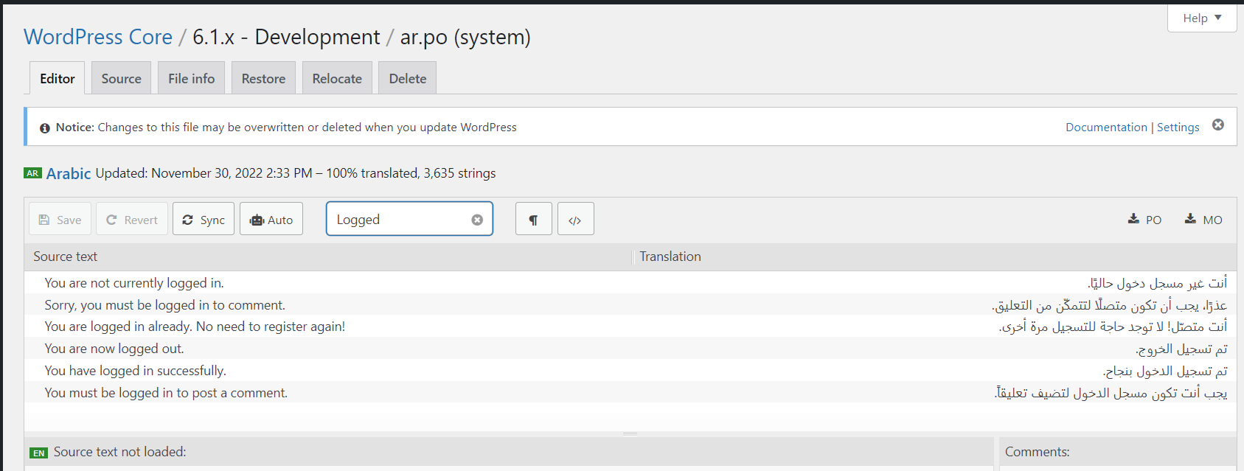Screen dimensions: 1244x471
Task: Click the EN source language badge
Action: tap(39, 453)
